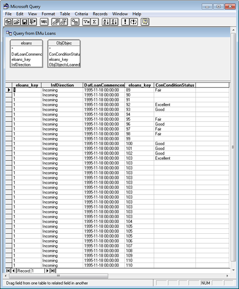This screenshot has height=289, width=239.
Task: Open the Format menu
Action: (48, 14)
